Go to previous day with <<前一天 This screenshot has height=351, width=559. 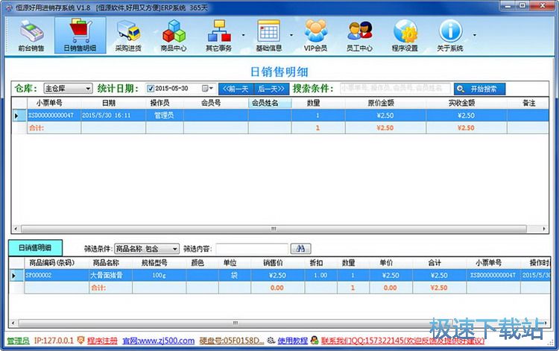pyautogui.click(x=236, y=89)
